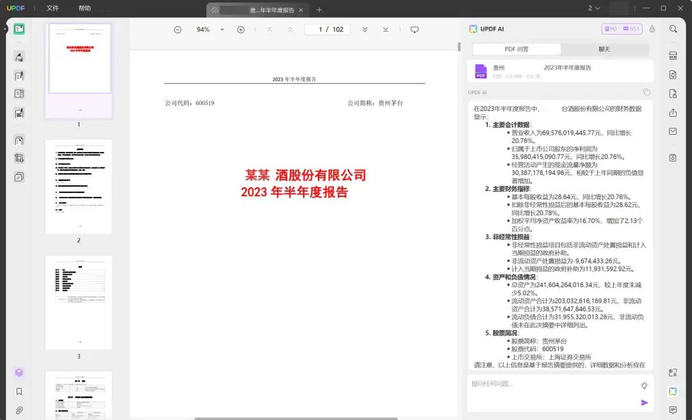Screen dimensions: 692x420
Task: Send the file by email
Action: 673,131
